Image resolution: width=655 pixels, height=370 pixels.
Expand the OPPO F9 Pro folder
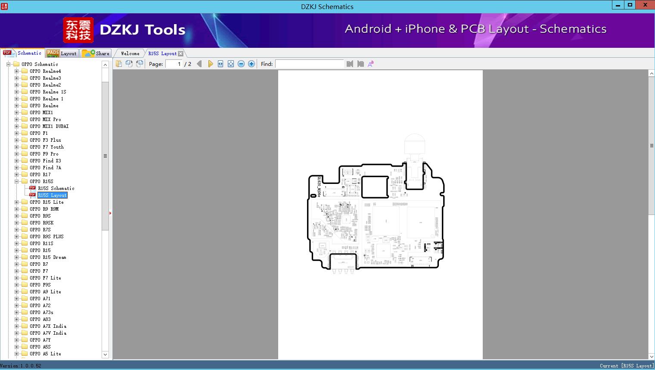16,154
